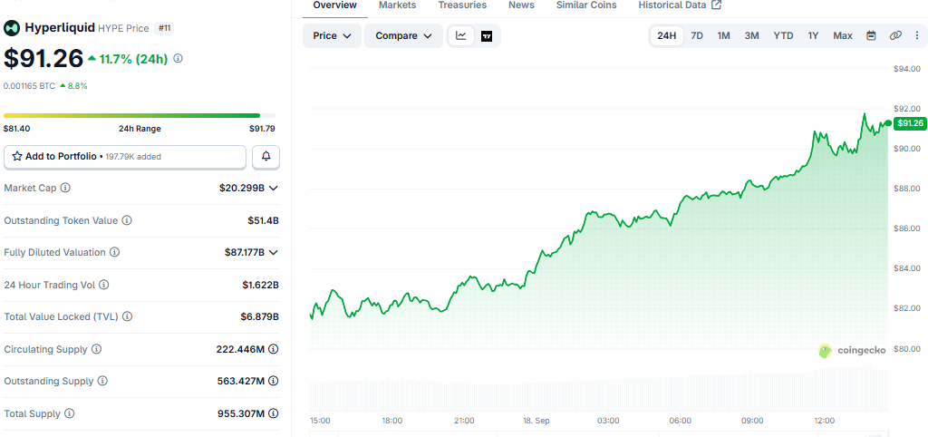Select the 3M time range
Viewport: 928px width, 437px height.
click(x=751, y=35)
